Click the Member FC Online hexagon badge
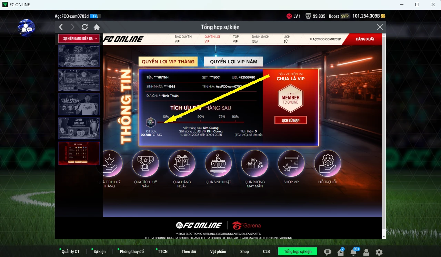This screenshot has height=257, width=441. point(290,99)
